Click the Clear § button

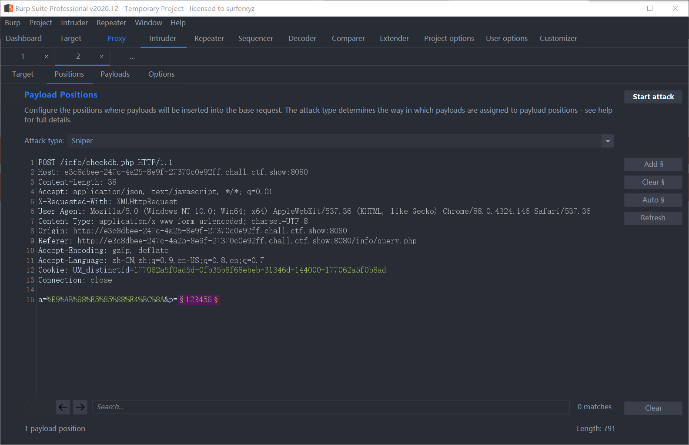[653, 182]
